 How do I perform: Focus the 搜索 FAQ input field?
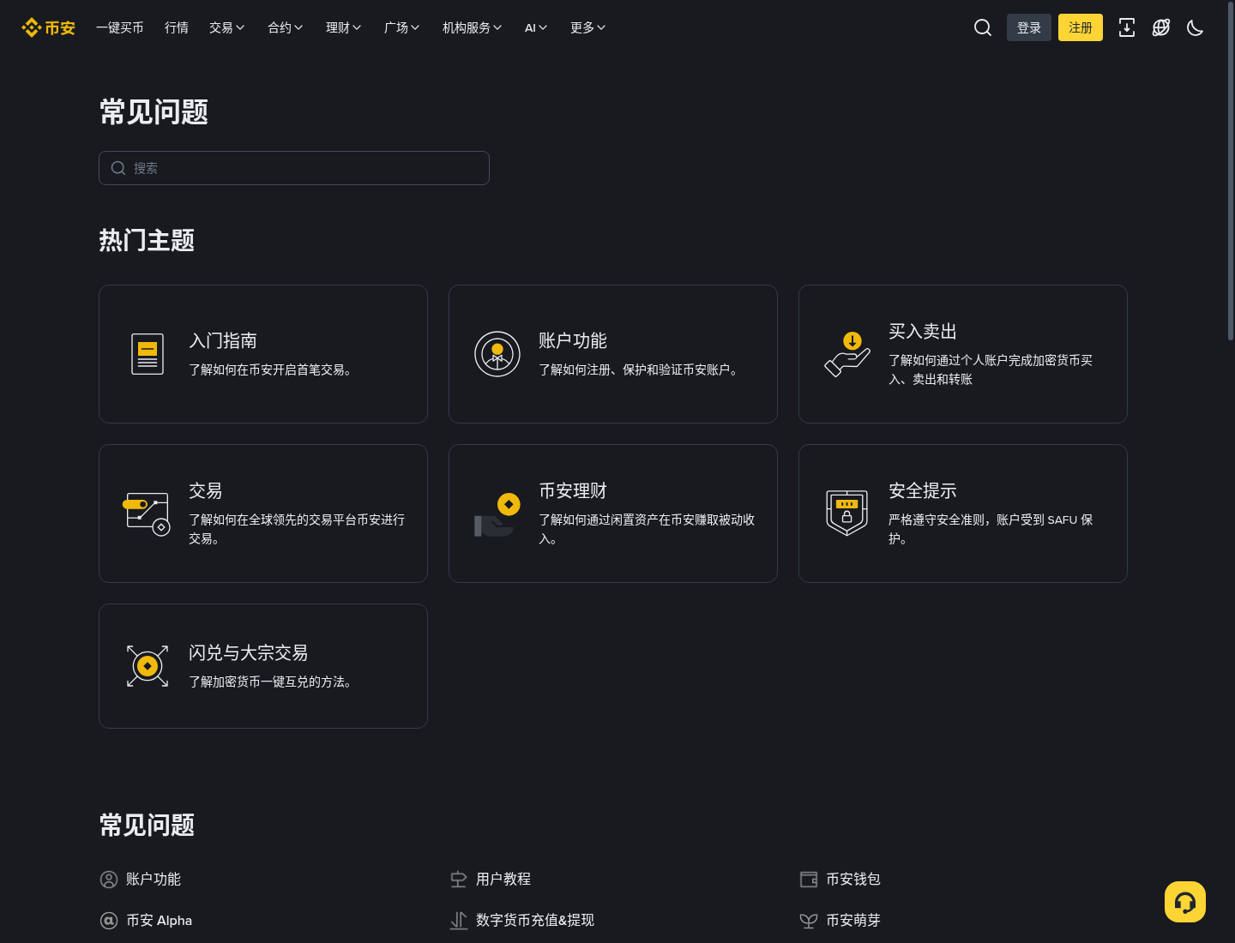[x=294, y=168]
